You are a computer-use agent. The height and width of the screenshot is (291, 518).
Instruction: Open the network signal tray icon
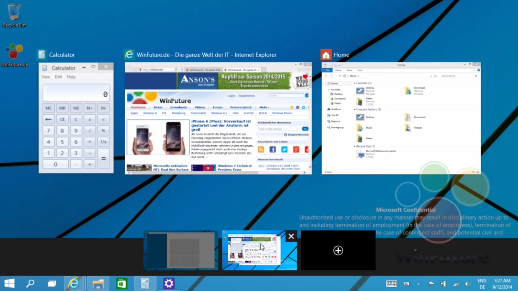pos(456,284)
